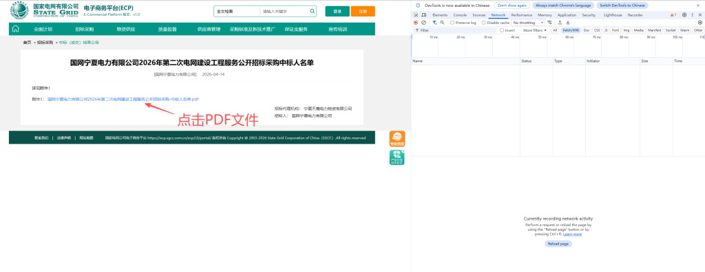Viewport: 705px width, 272px height.
Task: Enable Preserve log checkbox
Action: 452,23
